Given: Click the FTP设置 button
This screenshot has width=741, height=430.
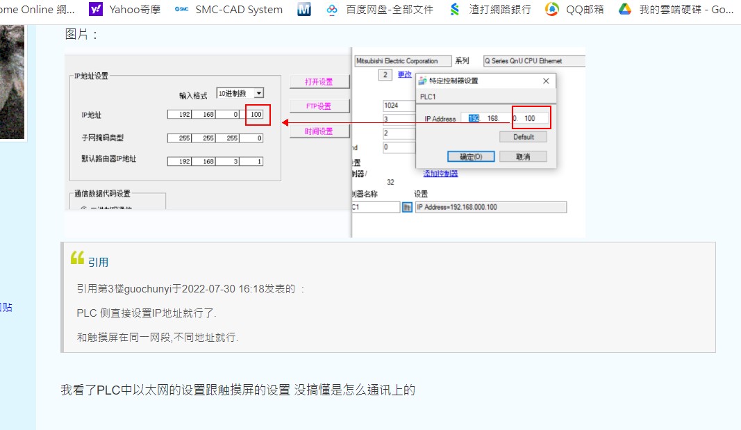Looking at the screenshot, I should click(x=319, y=106).
